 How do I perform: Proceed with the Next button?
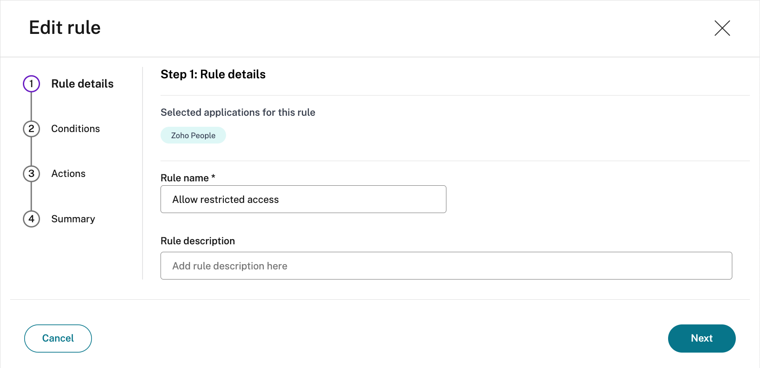tap(702, 338)
